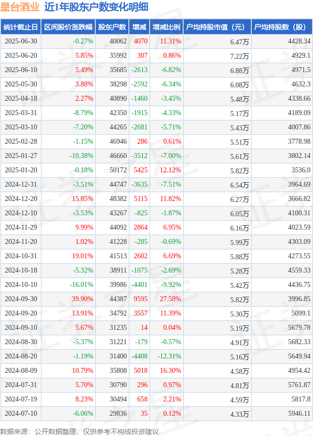Click the 5946.11 average shares cell

pos(299,413)
